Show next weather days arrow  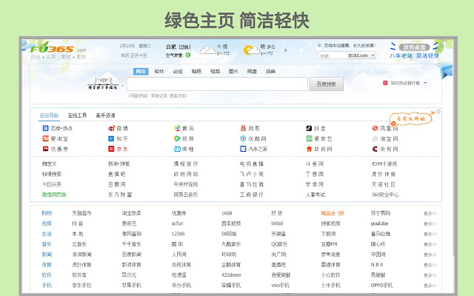(x=285, y=50)
